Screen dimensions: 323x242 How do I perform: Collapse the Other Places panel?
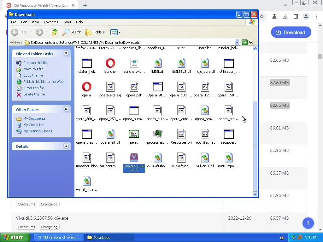66,109
